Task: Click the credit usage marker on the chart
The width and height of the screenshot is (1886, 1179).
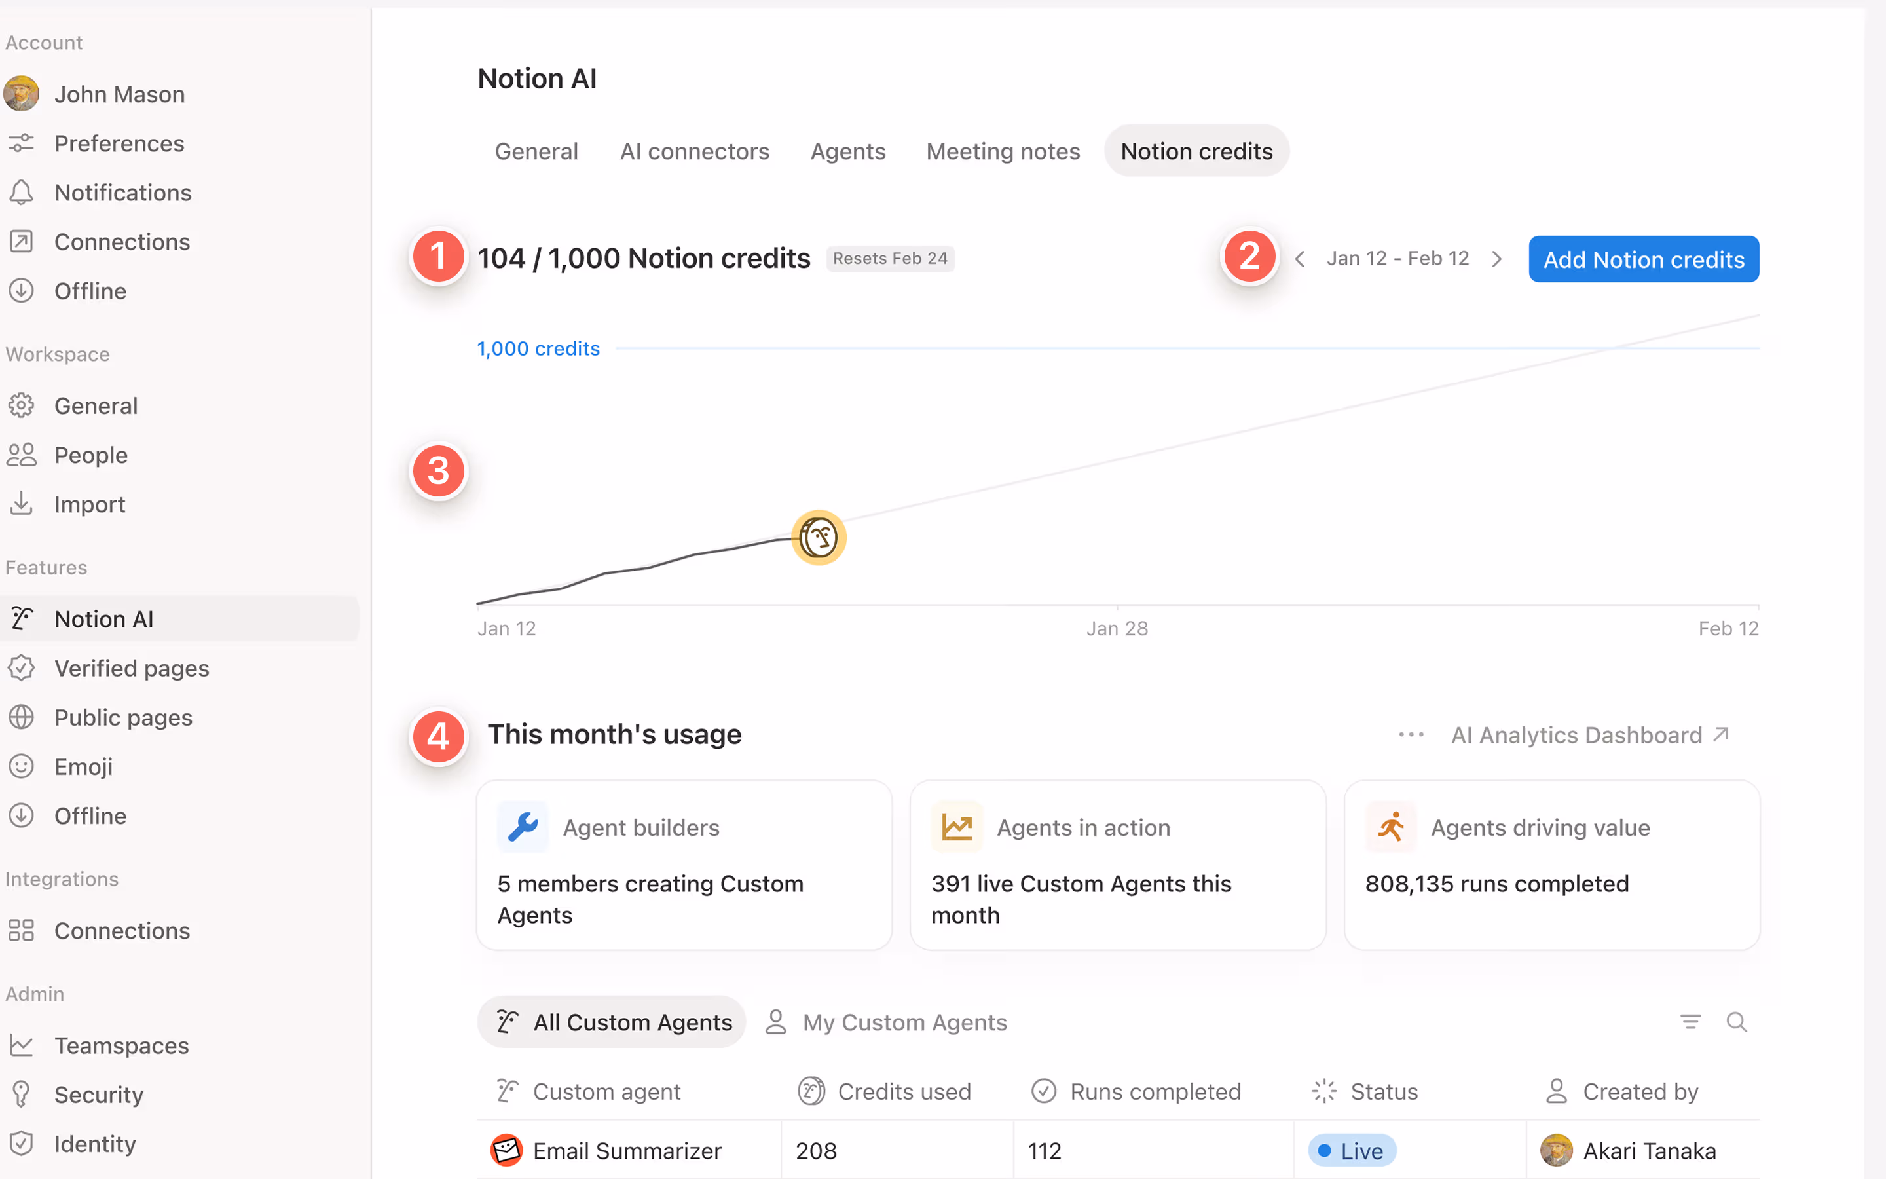Action: coord(819,537)
